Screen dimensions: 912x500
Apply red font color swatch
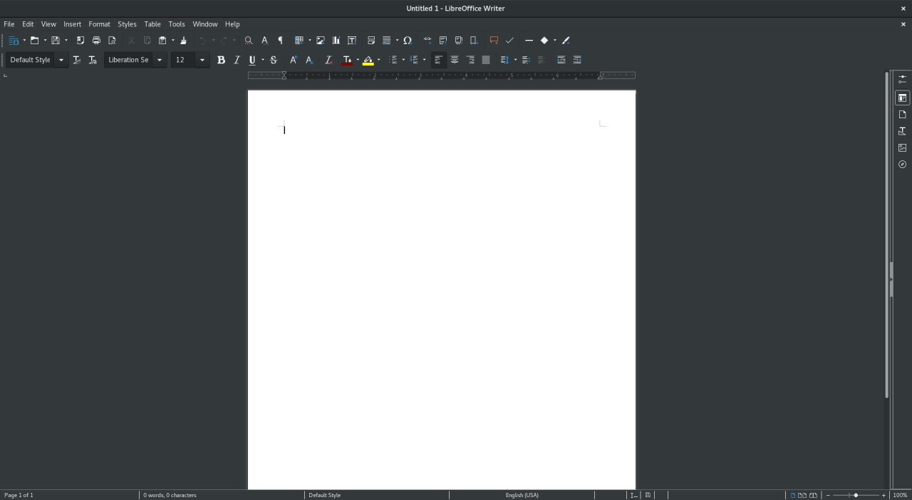(x=347, y=61)
